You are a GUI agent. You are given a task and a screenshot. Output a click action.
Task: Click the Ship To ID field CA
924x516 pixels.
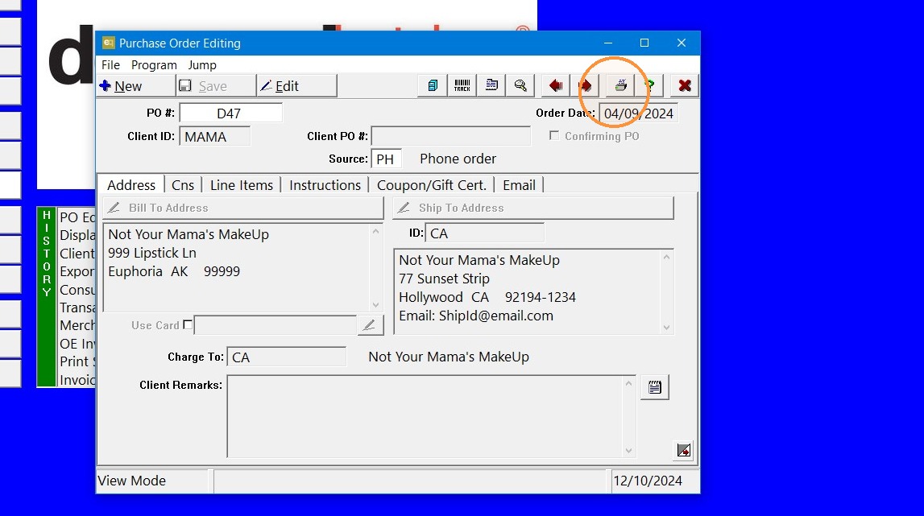pyautogui.click(x=484, y=233)
